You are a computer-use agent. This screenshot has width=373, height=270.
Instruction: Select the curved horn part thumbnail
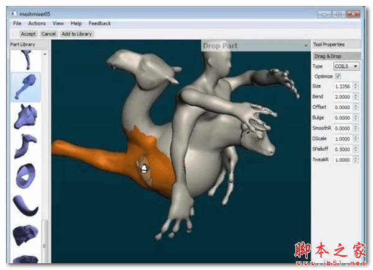(x=25, y=205)
